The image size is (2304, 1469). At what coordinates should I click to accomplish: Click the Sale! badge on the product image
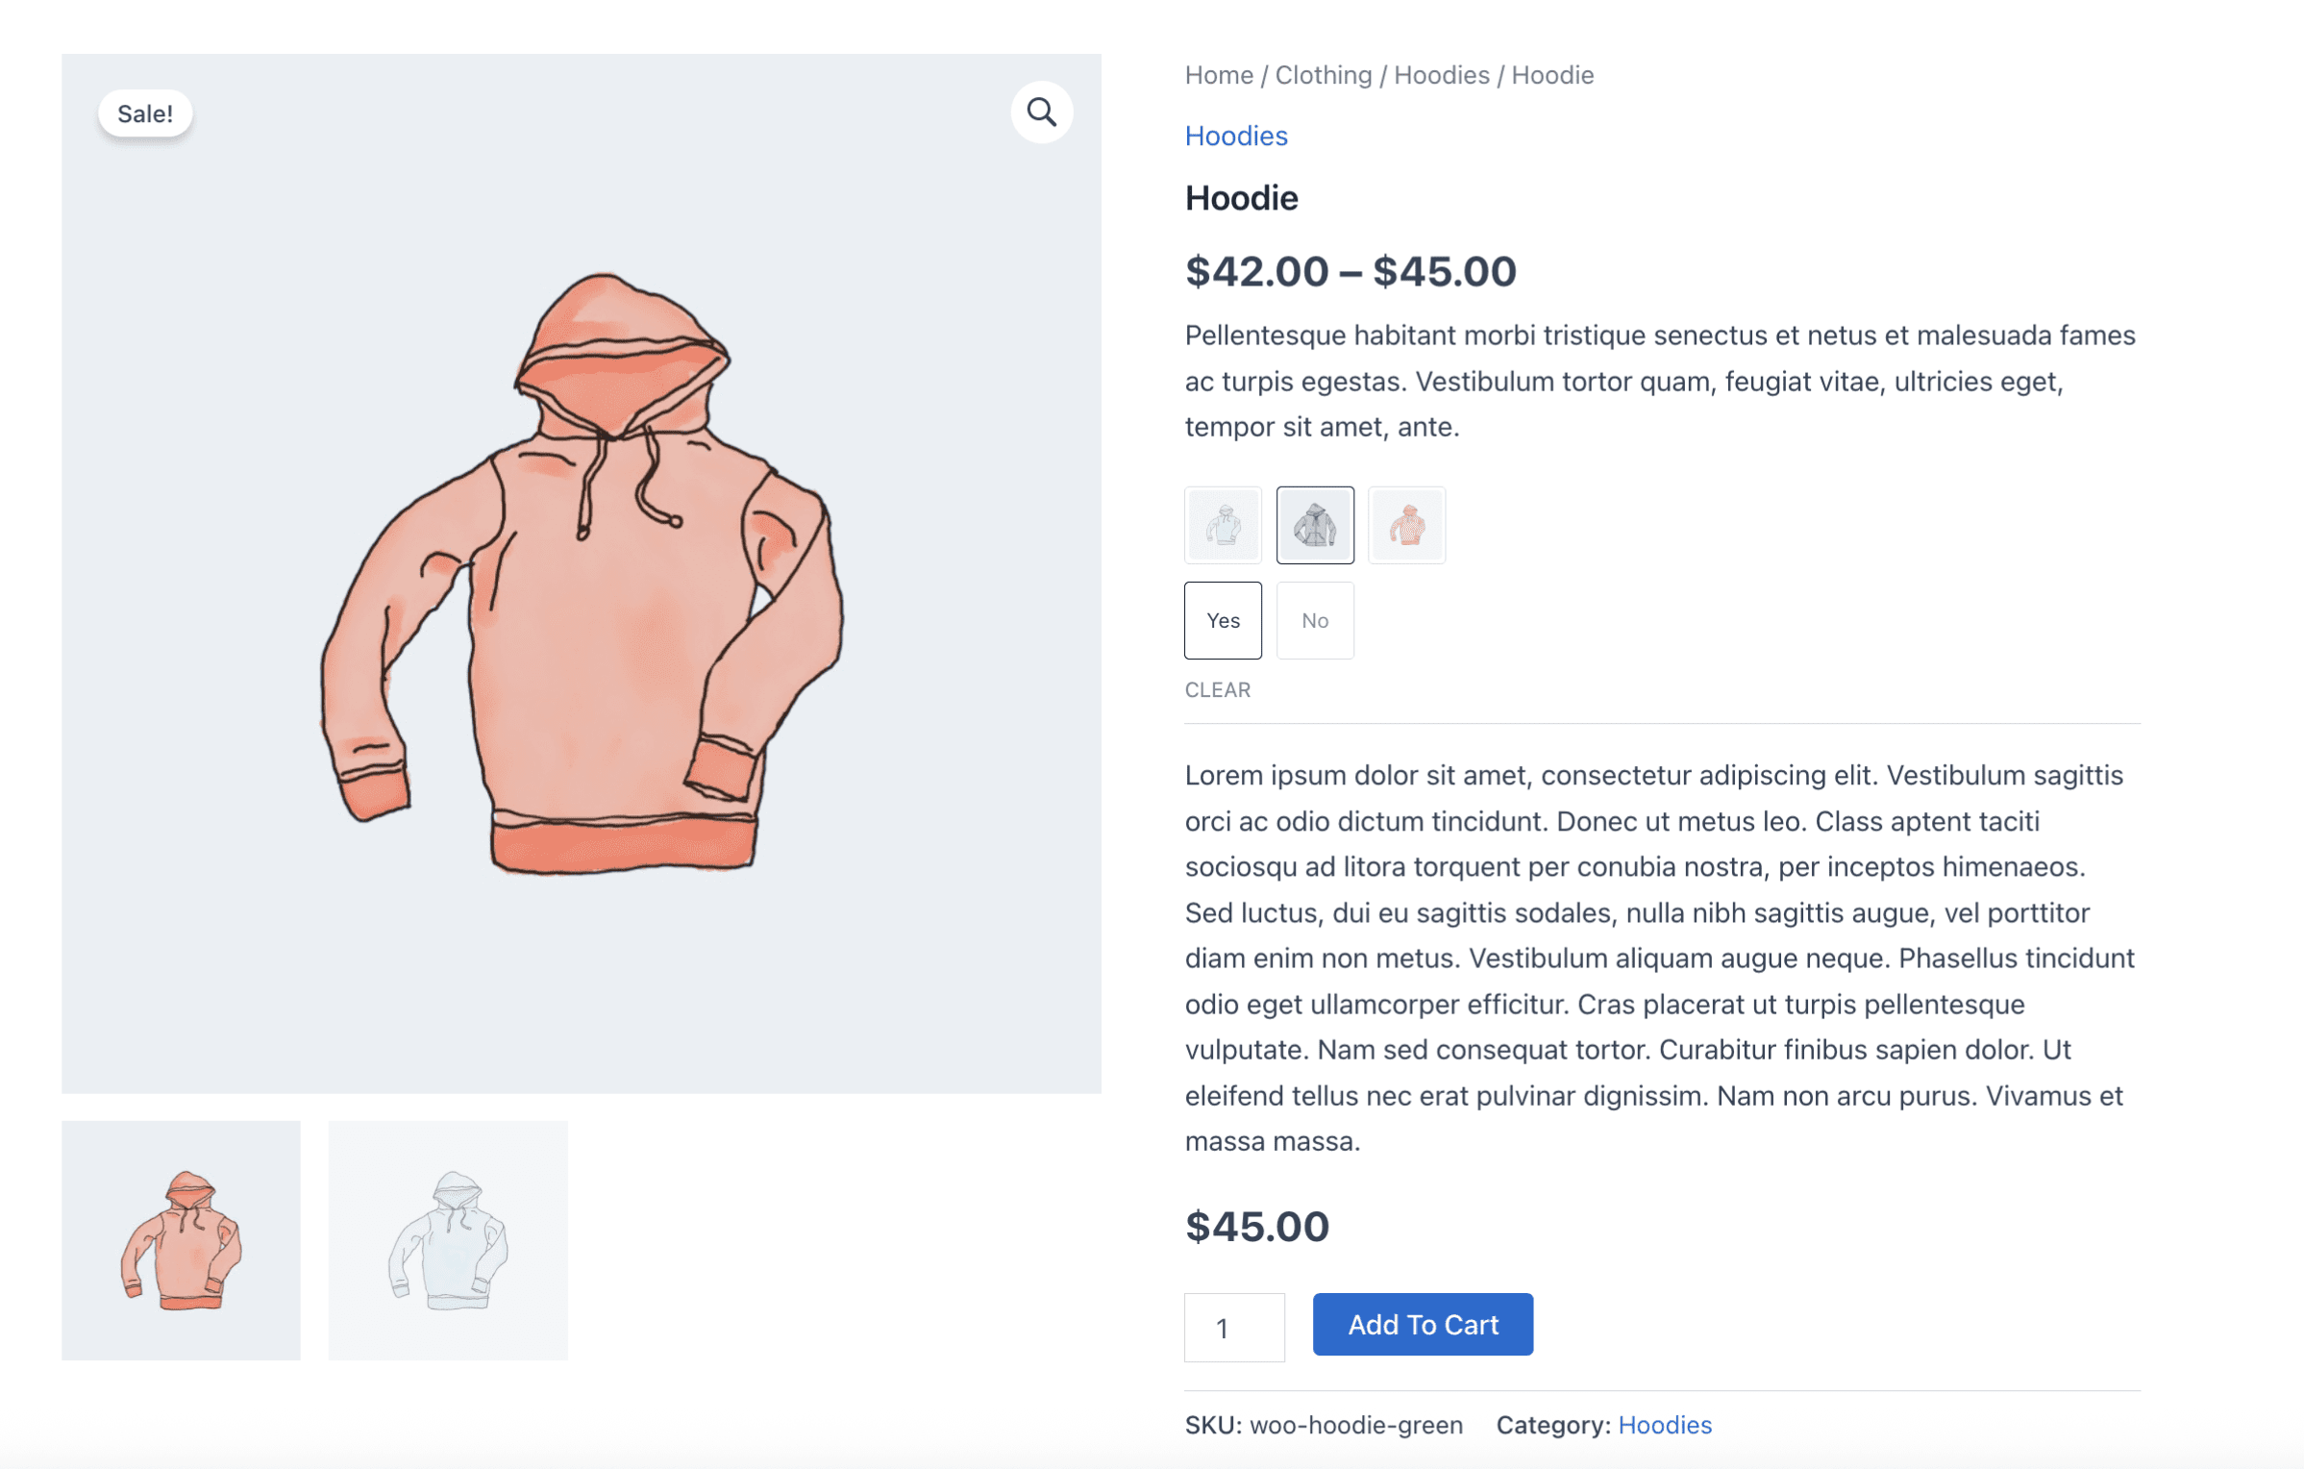[x=144, y=112]
